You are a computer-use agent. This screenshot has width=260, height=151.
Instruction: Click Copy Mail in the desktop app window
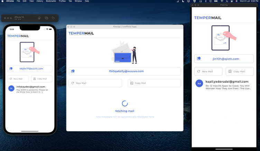(x=154, y=83)
